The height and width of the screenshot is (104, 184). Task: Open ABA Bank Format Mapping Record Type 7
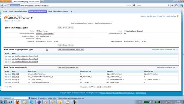coord(25,62)
